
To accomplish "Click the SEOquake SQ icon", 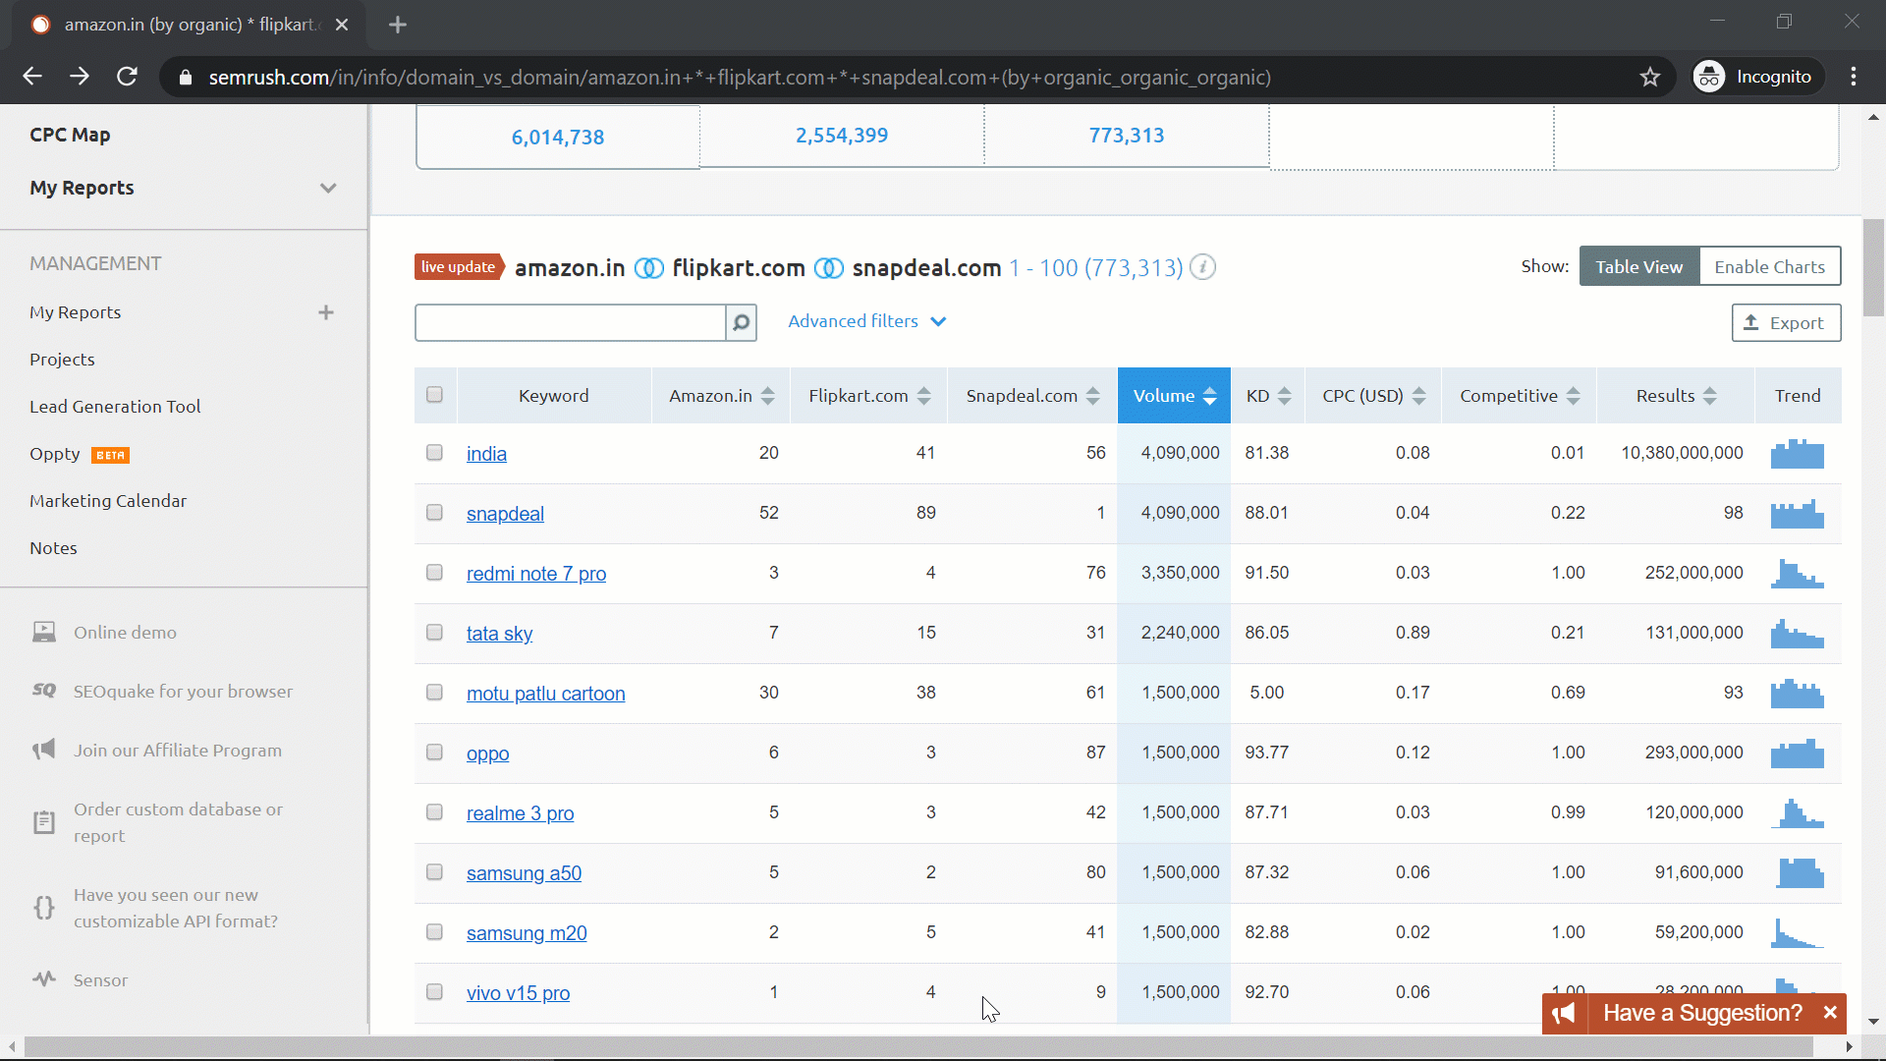I will click(x=44, y=691).
